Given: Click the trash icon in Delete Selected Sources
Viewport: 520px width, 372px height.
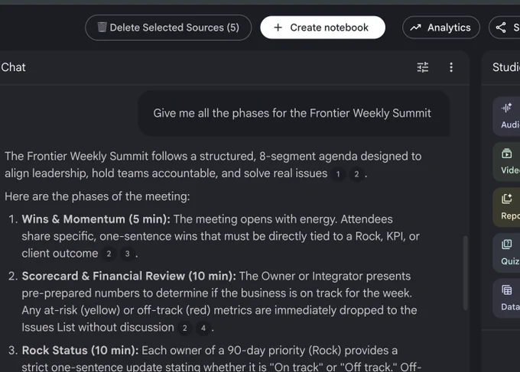Looking at the screenshot, I should click(x=102, y=27).
